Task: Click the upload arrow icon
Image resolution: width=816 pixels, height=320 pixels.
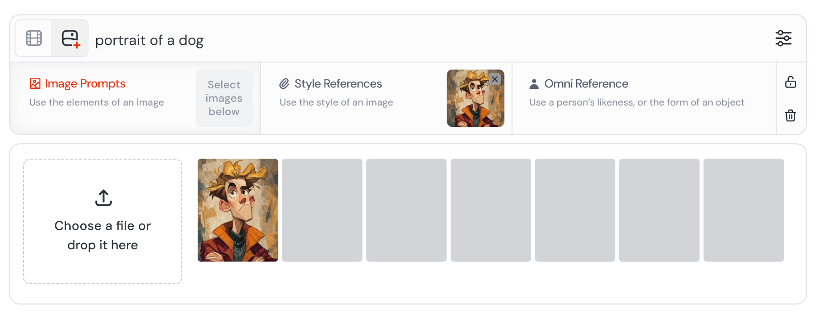Action: coord(103,198)
